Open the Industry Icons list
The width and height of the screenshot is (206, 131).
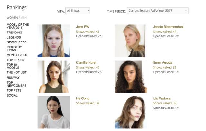point(14,49)
